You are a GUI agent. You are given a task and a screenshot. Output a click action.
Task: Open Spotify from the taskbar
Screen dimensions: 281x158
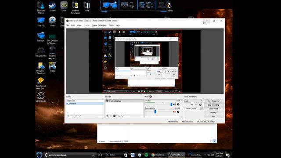click(146, 155)
